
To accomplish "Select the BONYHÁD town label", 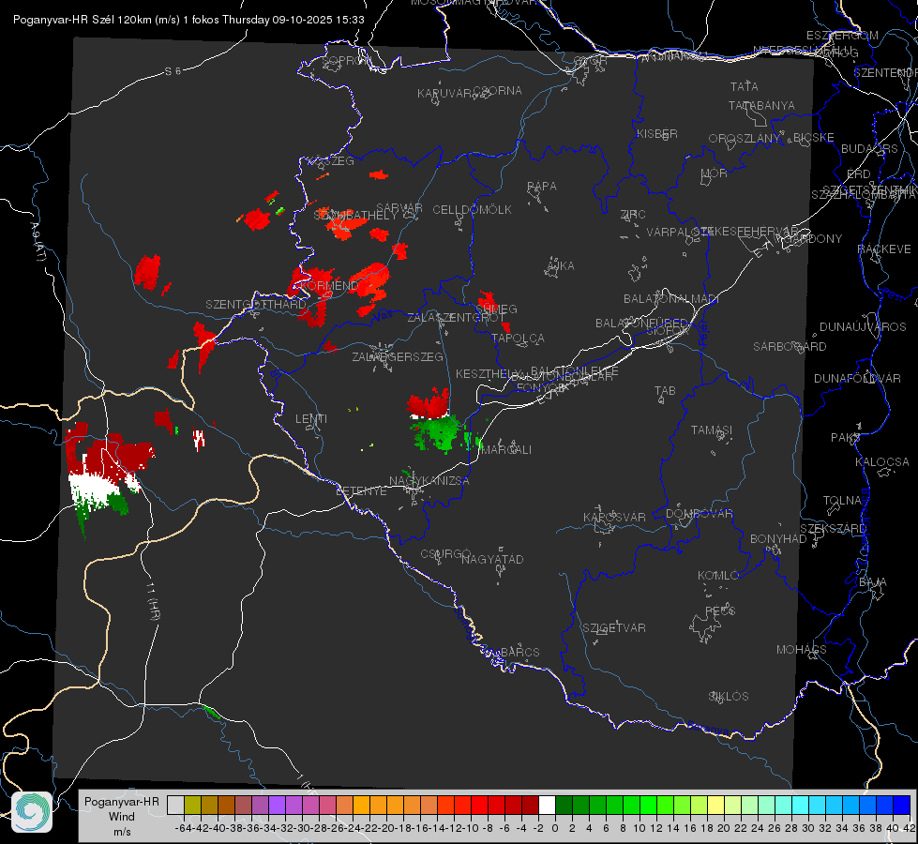I will (778, 539).
